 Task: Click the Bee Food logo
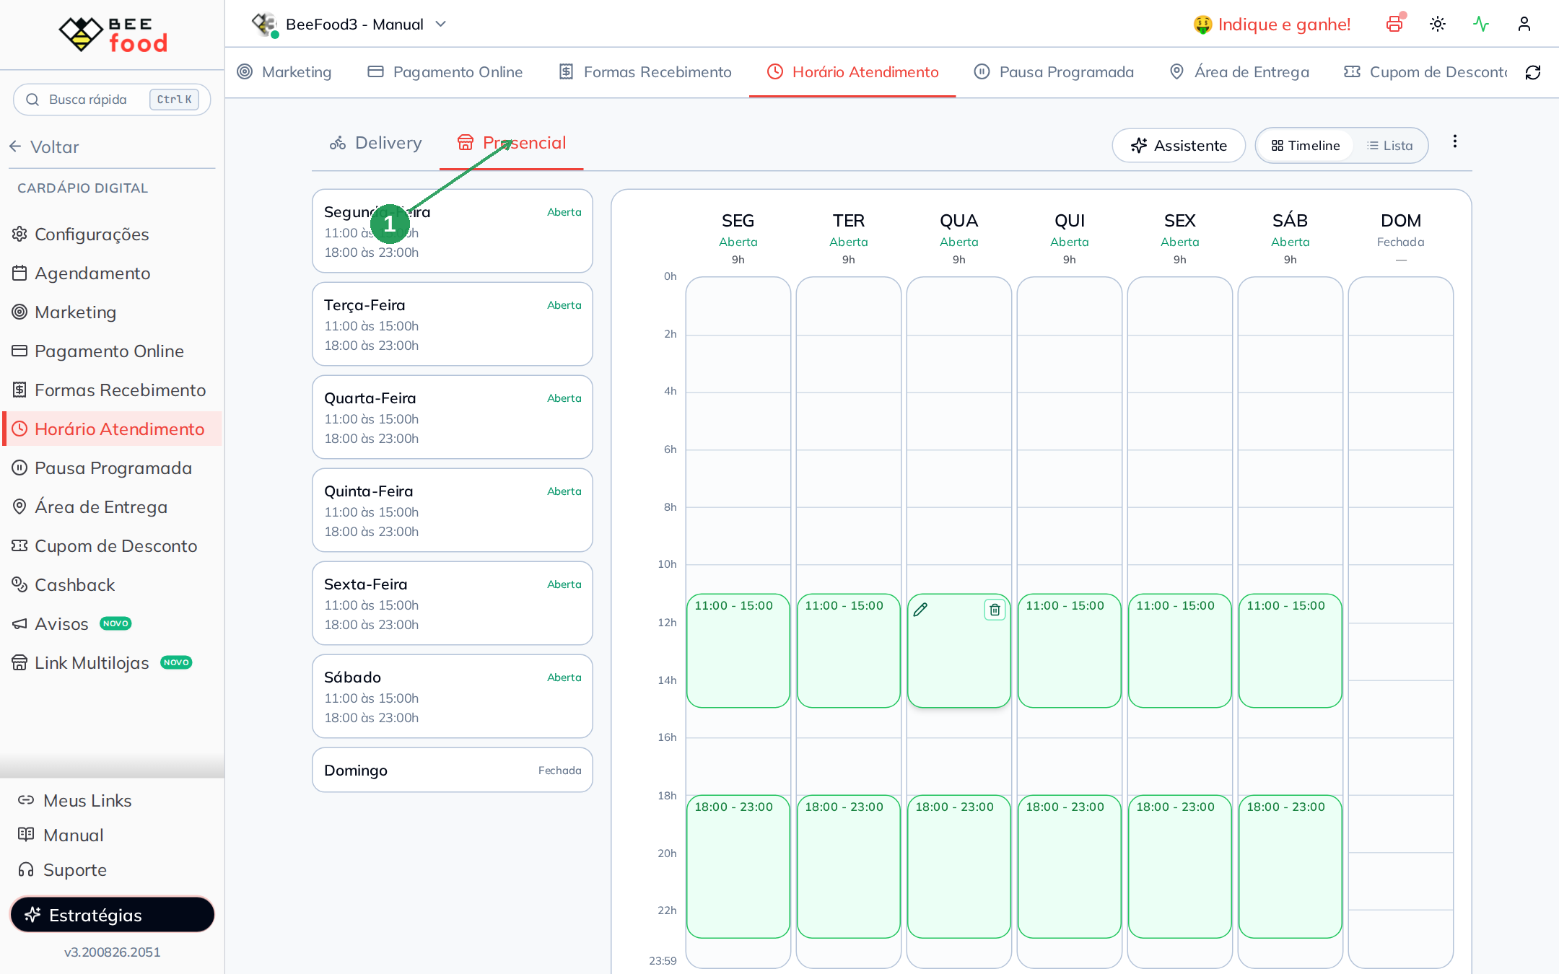pos(113,34)
